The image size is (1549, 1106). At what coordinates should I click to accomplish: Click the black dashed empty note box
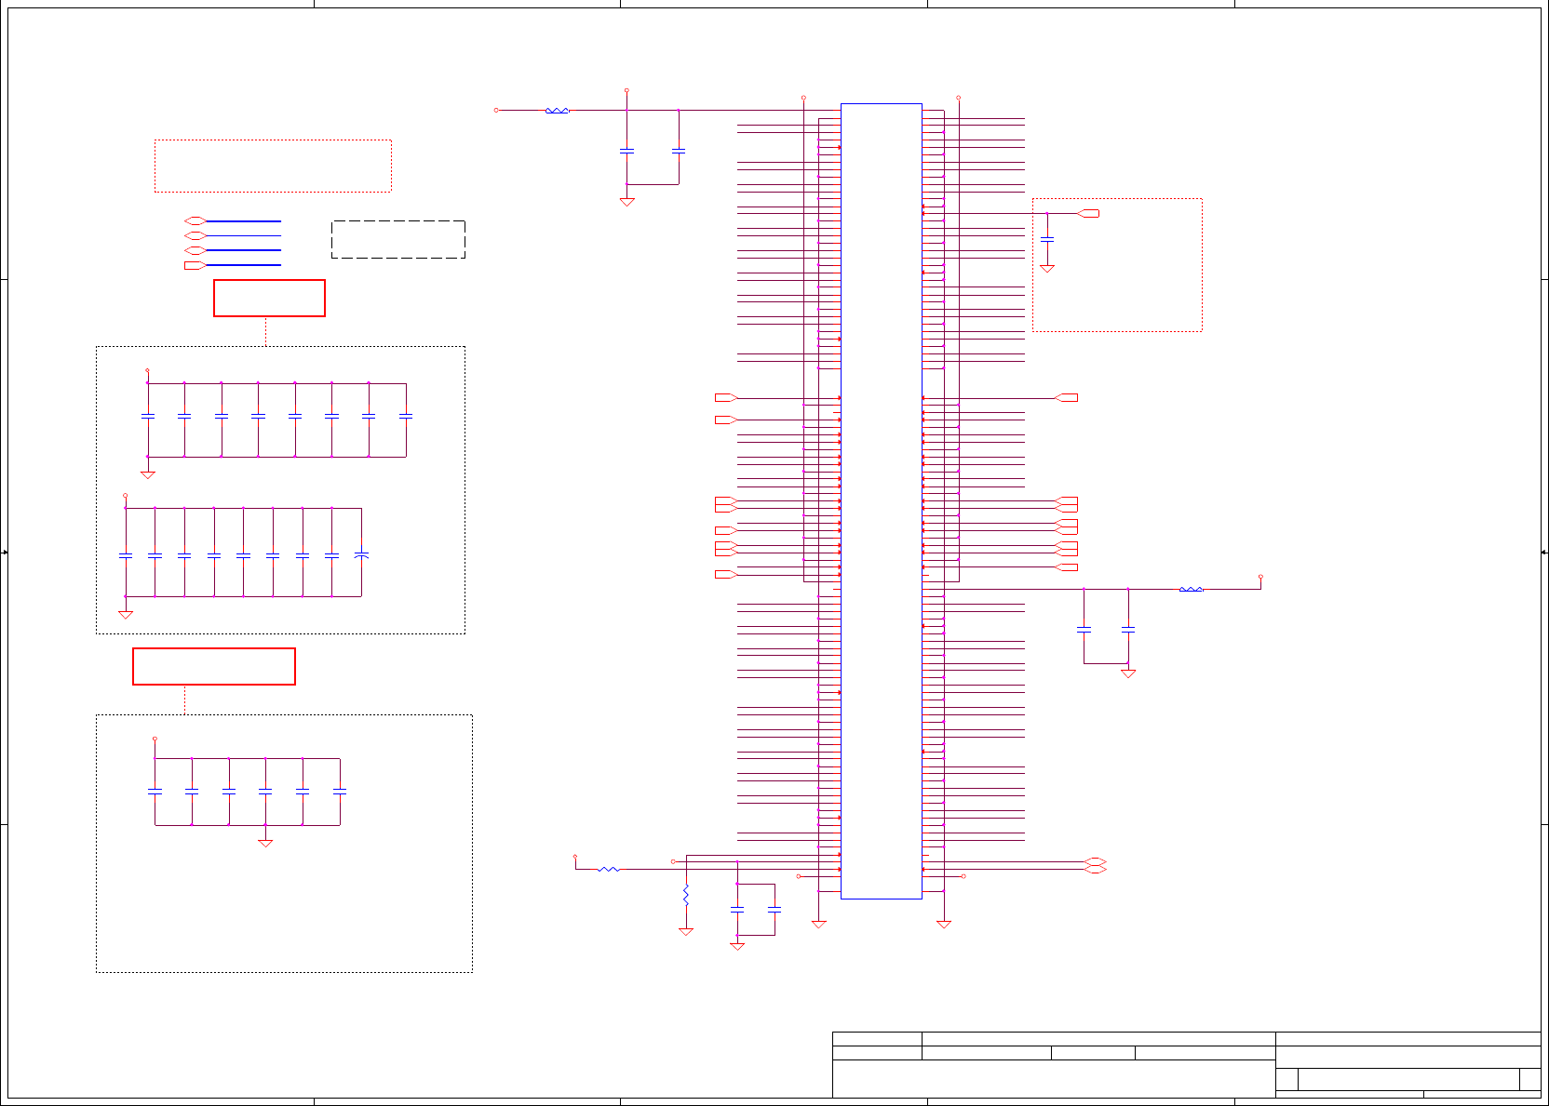click(x=398, y=239)
